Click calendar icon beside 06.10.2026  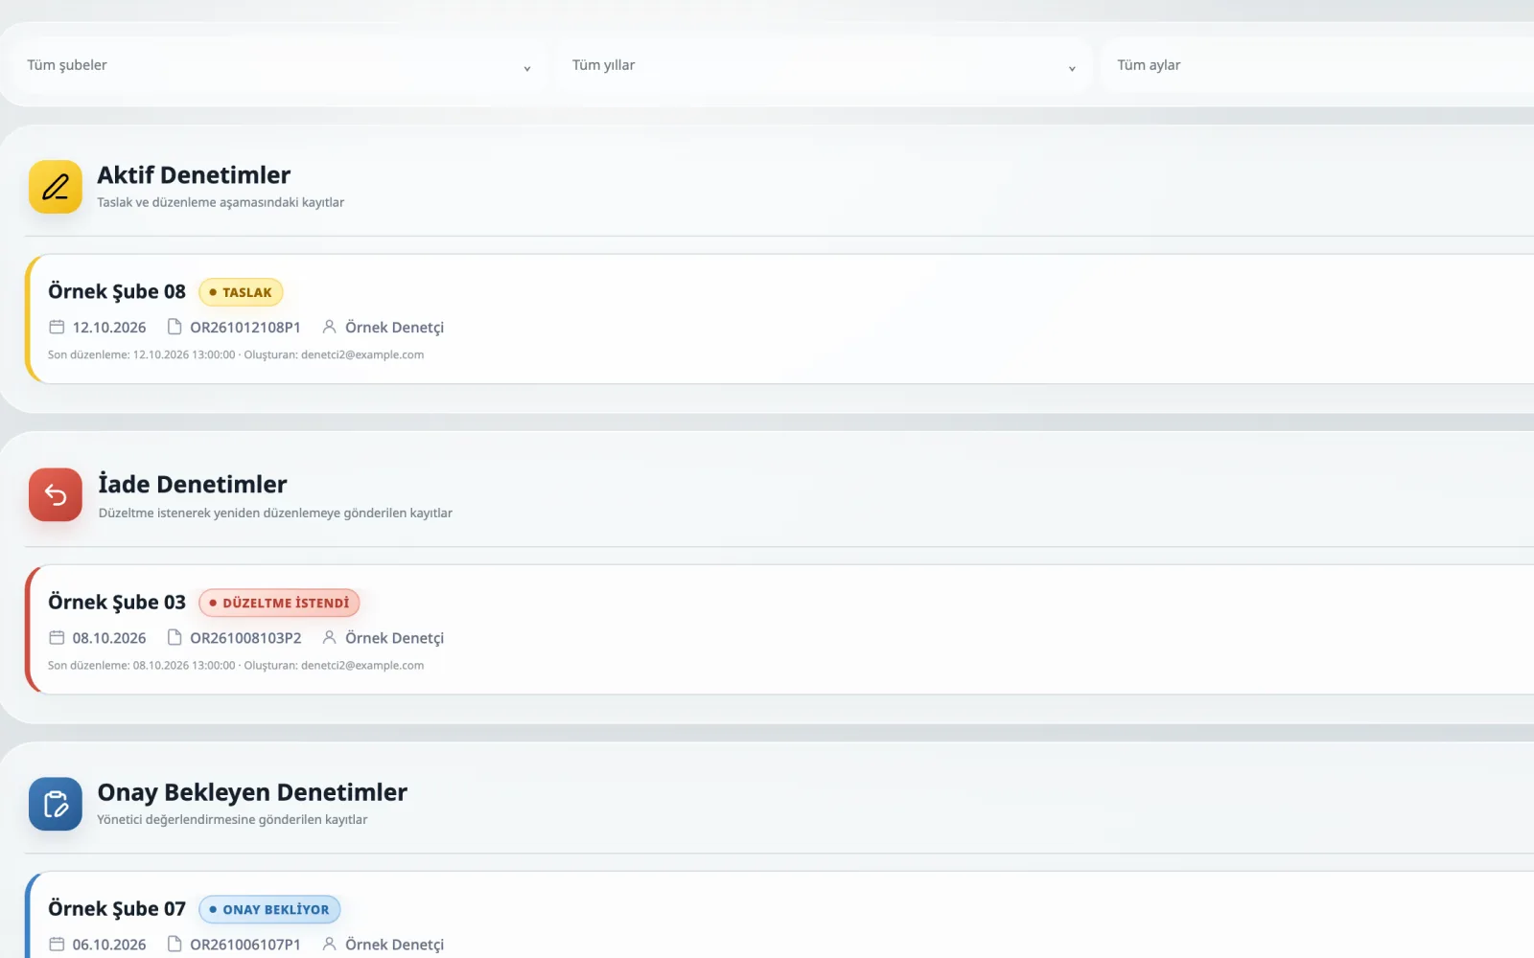click(57, 944)
